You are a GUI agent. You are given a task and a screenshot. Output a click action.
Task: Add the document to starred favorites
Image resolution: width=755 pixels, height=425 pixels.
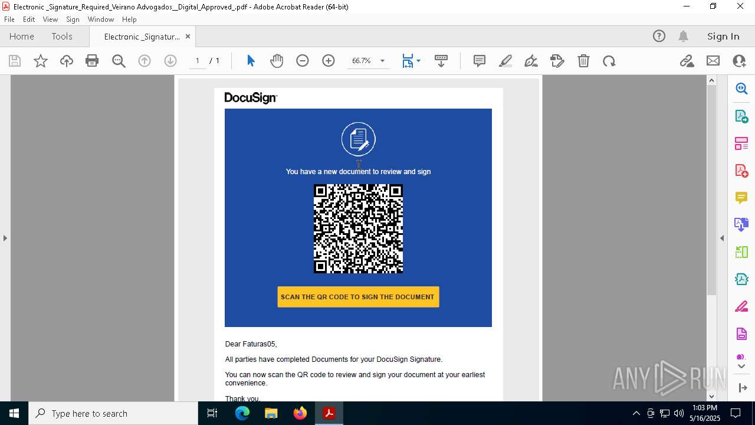(x=41, y=61)
